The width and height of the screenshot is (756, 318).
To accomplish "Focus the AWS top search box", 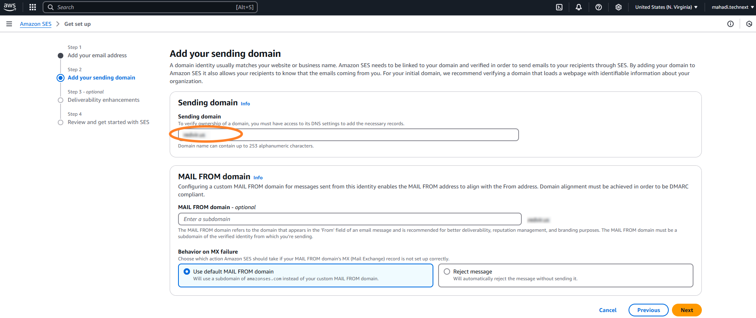I will [x=150, y=7].
